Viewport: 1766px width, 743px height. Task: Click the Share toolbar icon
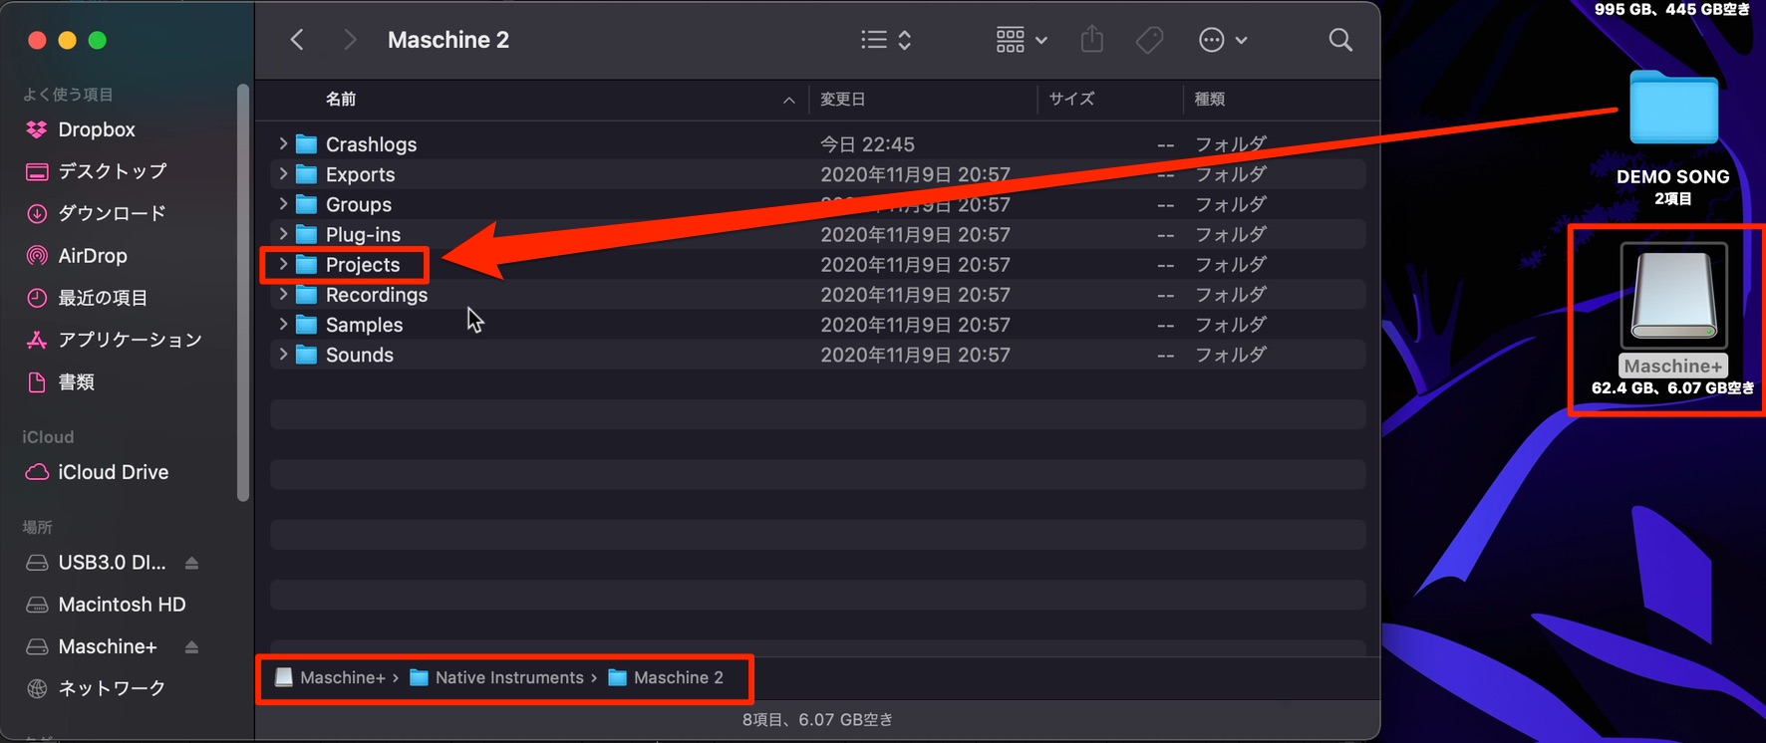pos(1092,39)
